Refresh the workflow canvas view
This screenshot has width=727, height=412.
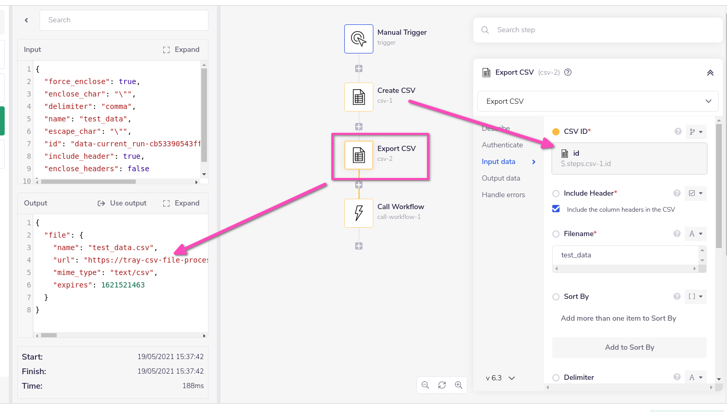tap(442, 385)
